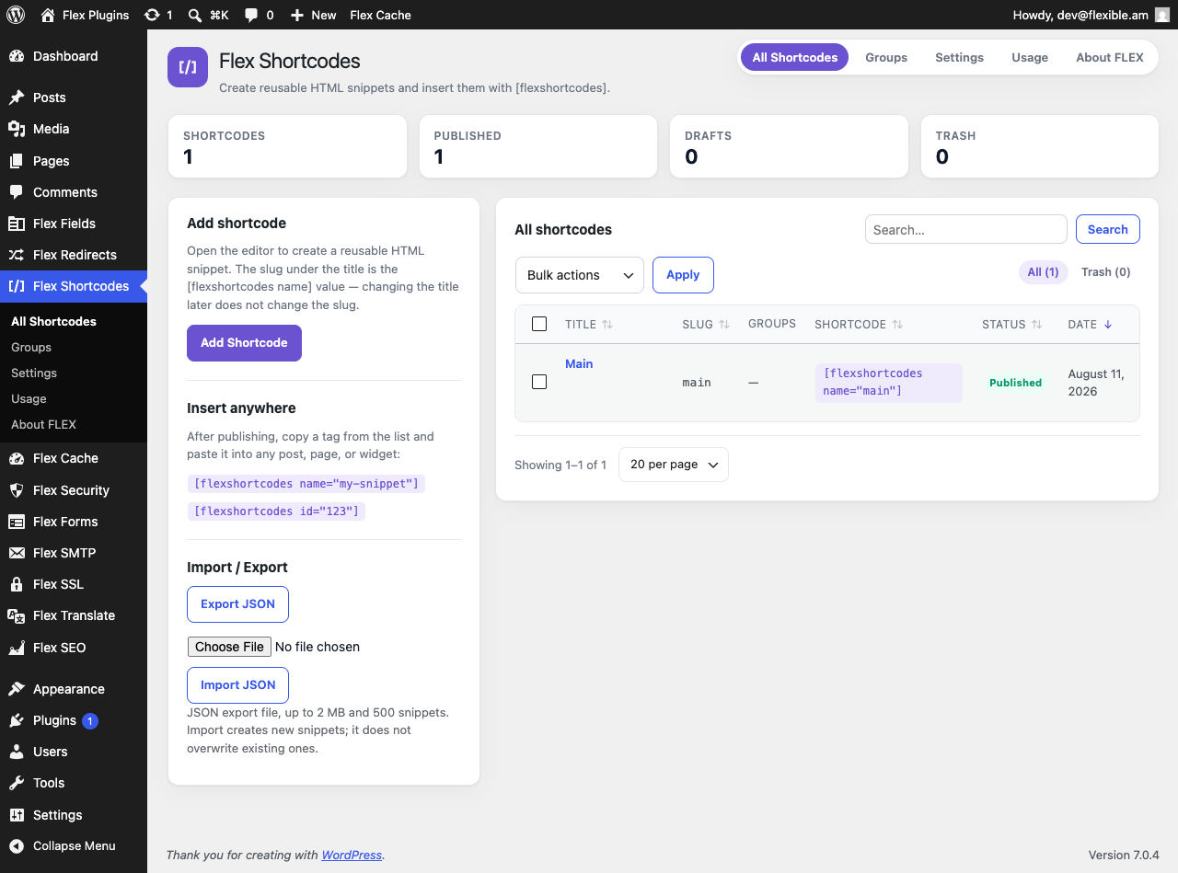Sort table by Title column
Screen dimensions: 1178x873
[589, 325]
